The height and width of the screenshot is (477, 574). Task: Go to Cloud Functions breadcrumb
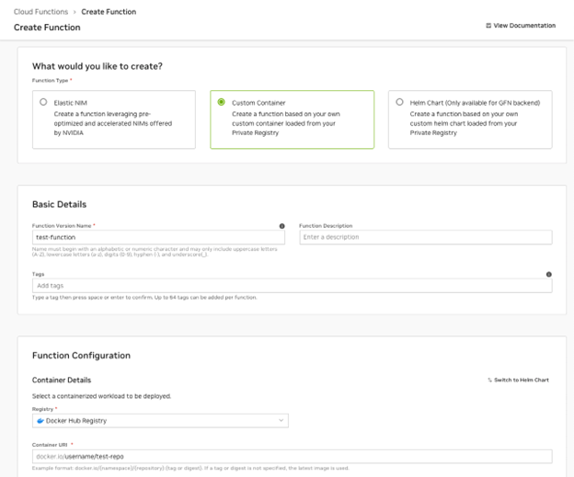pos(40,12)
